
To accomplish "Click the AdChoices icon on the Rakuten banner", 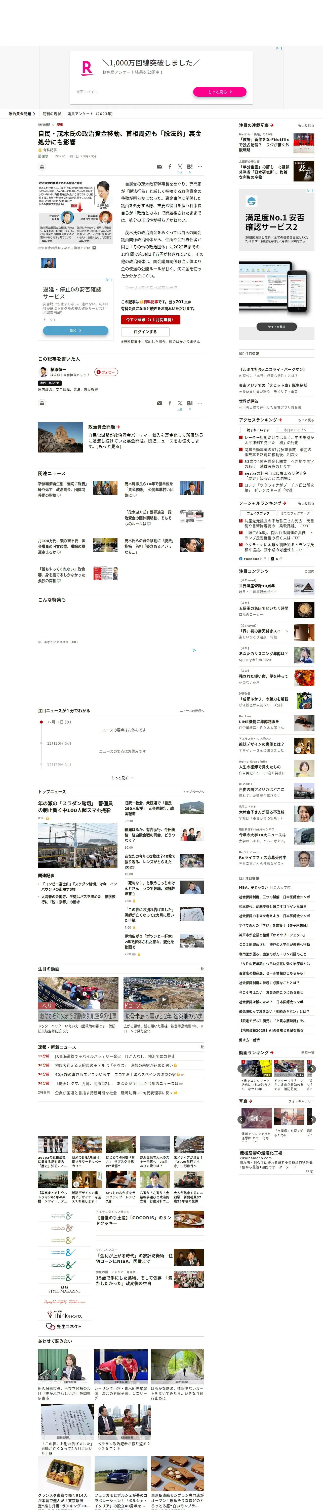I will [x=277, y=48].
